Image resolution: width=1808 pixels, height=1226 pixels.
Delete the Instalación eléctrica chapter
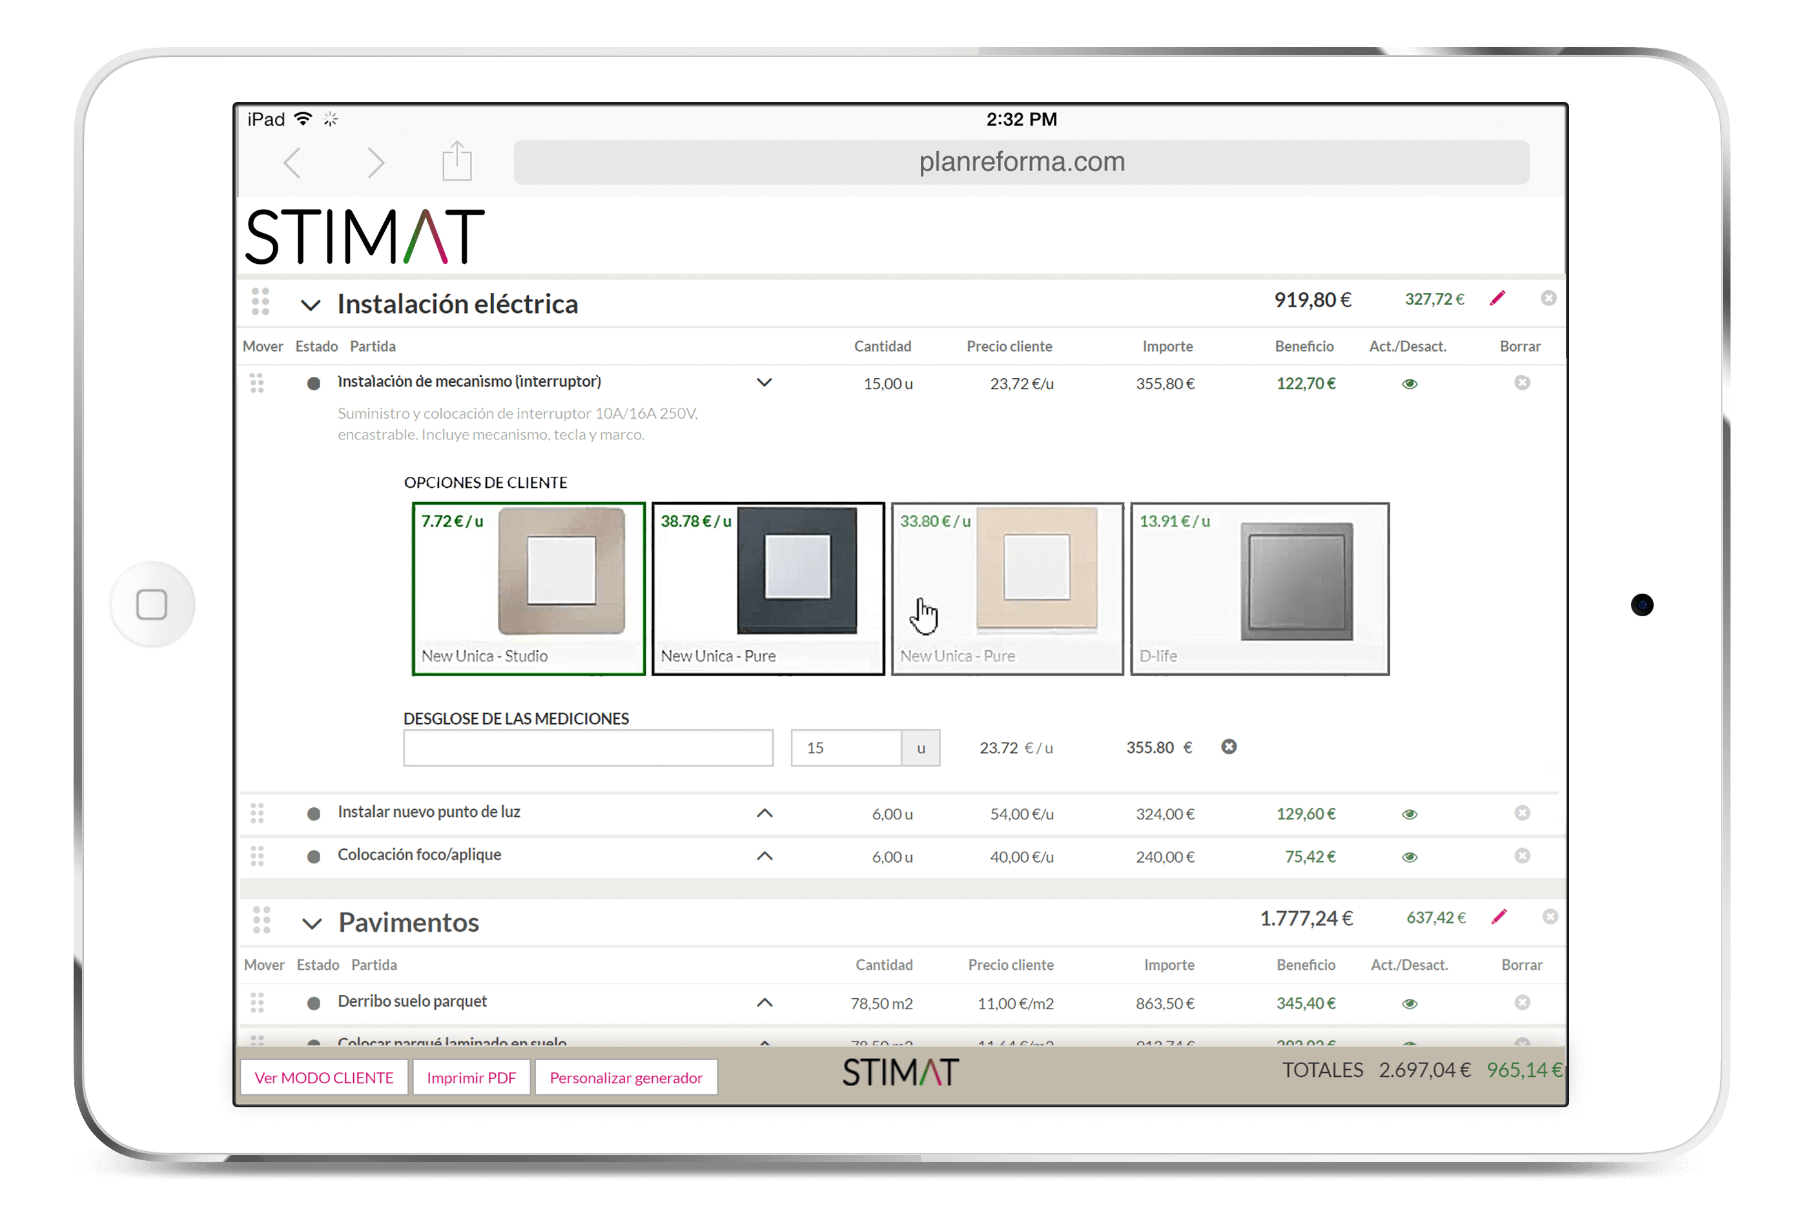pos(1549,299)
